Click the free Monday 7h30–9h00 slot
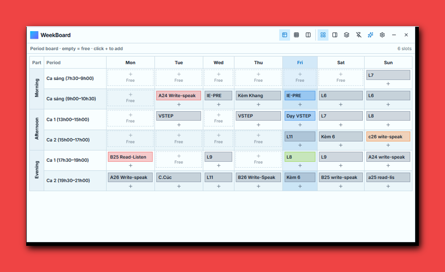 point(130,78)
